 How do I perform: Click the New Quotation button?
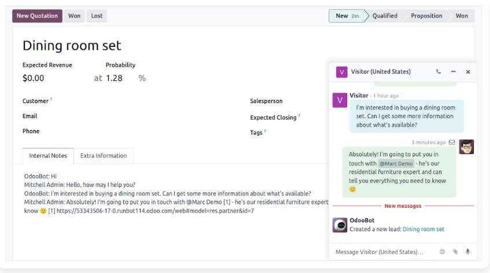pyautogui.click(x=38, y=16)
